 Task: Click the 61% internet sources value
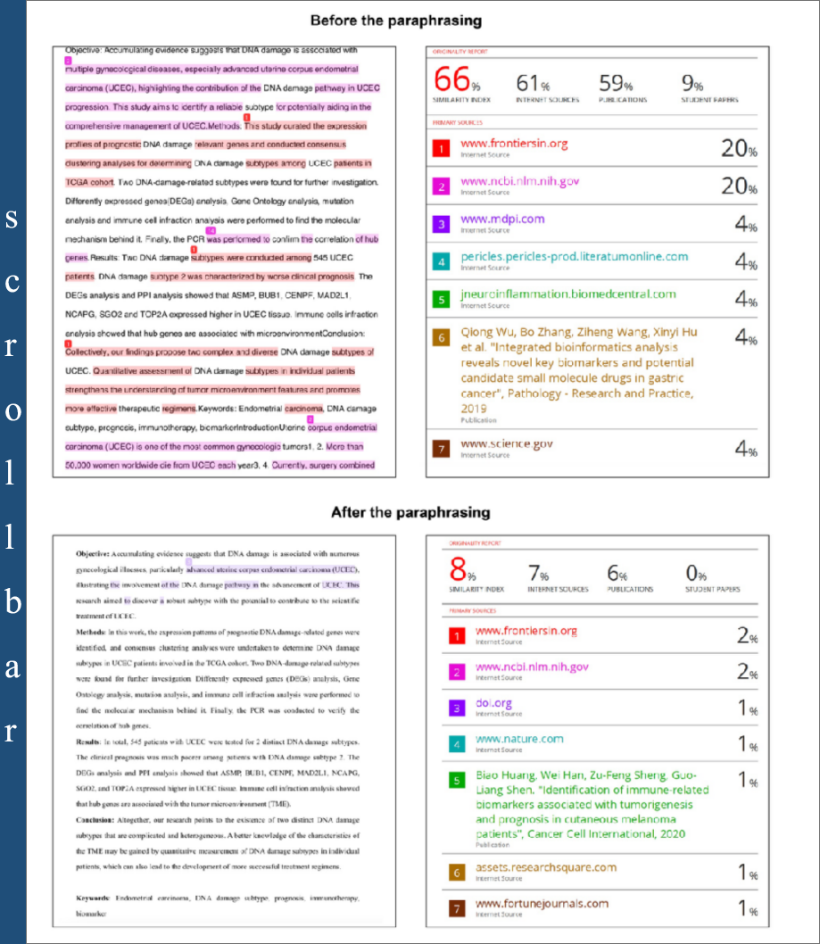(x=533, y=83)
